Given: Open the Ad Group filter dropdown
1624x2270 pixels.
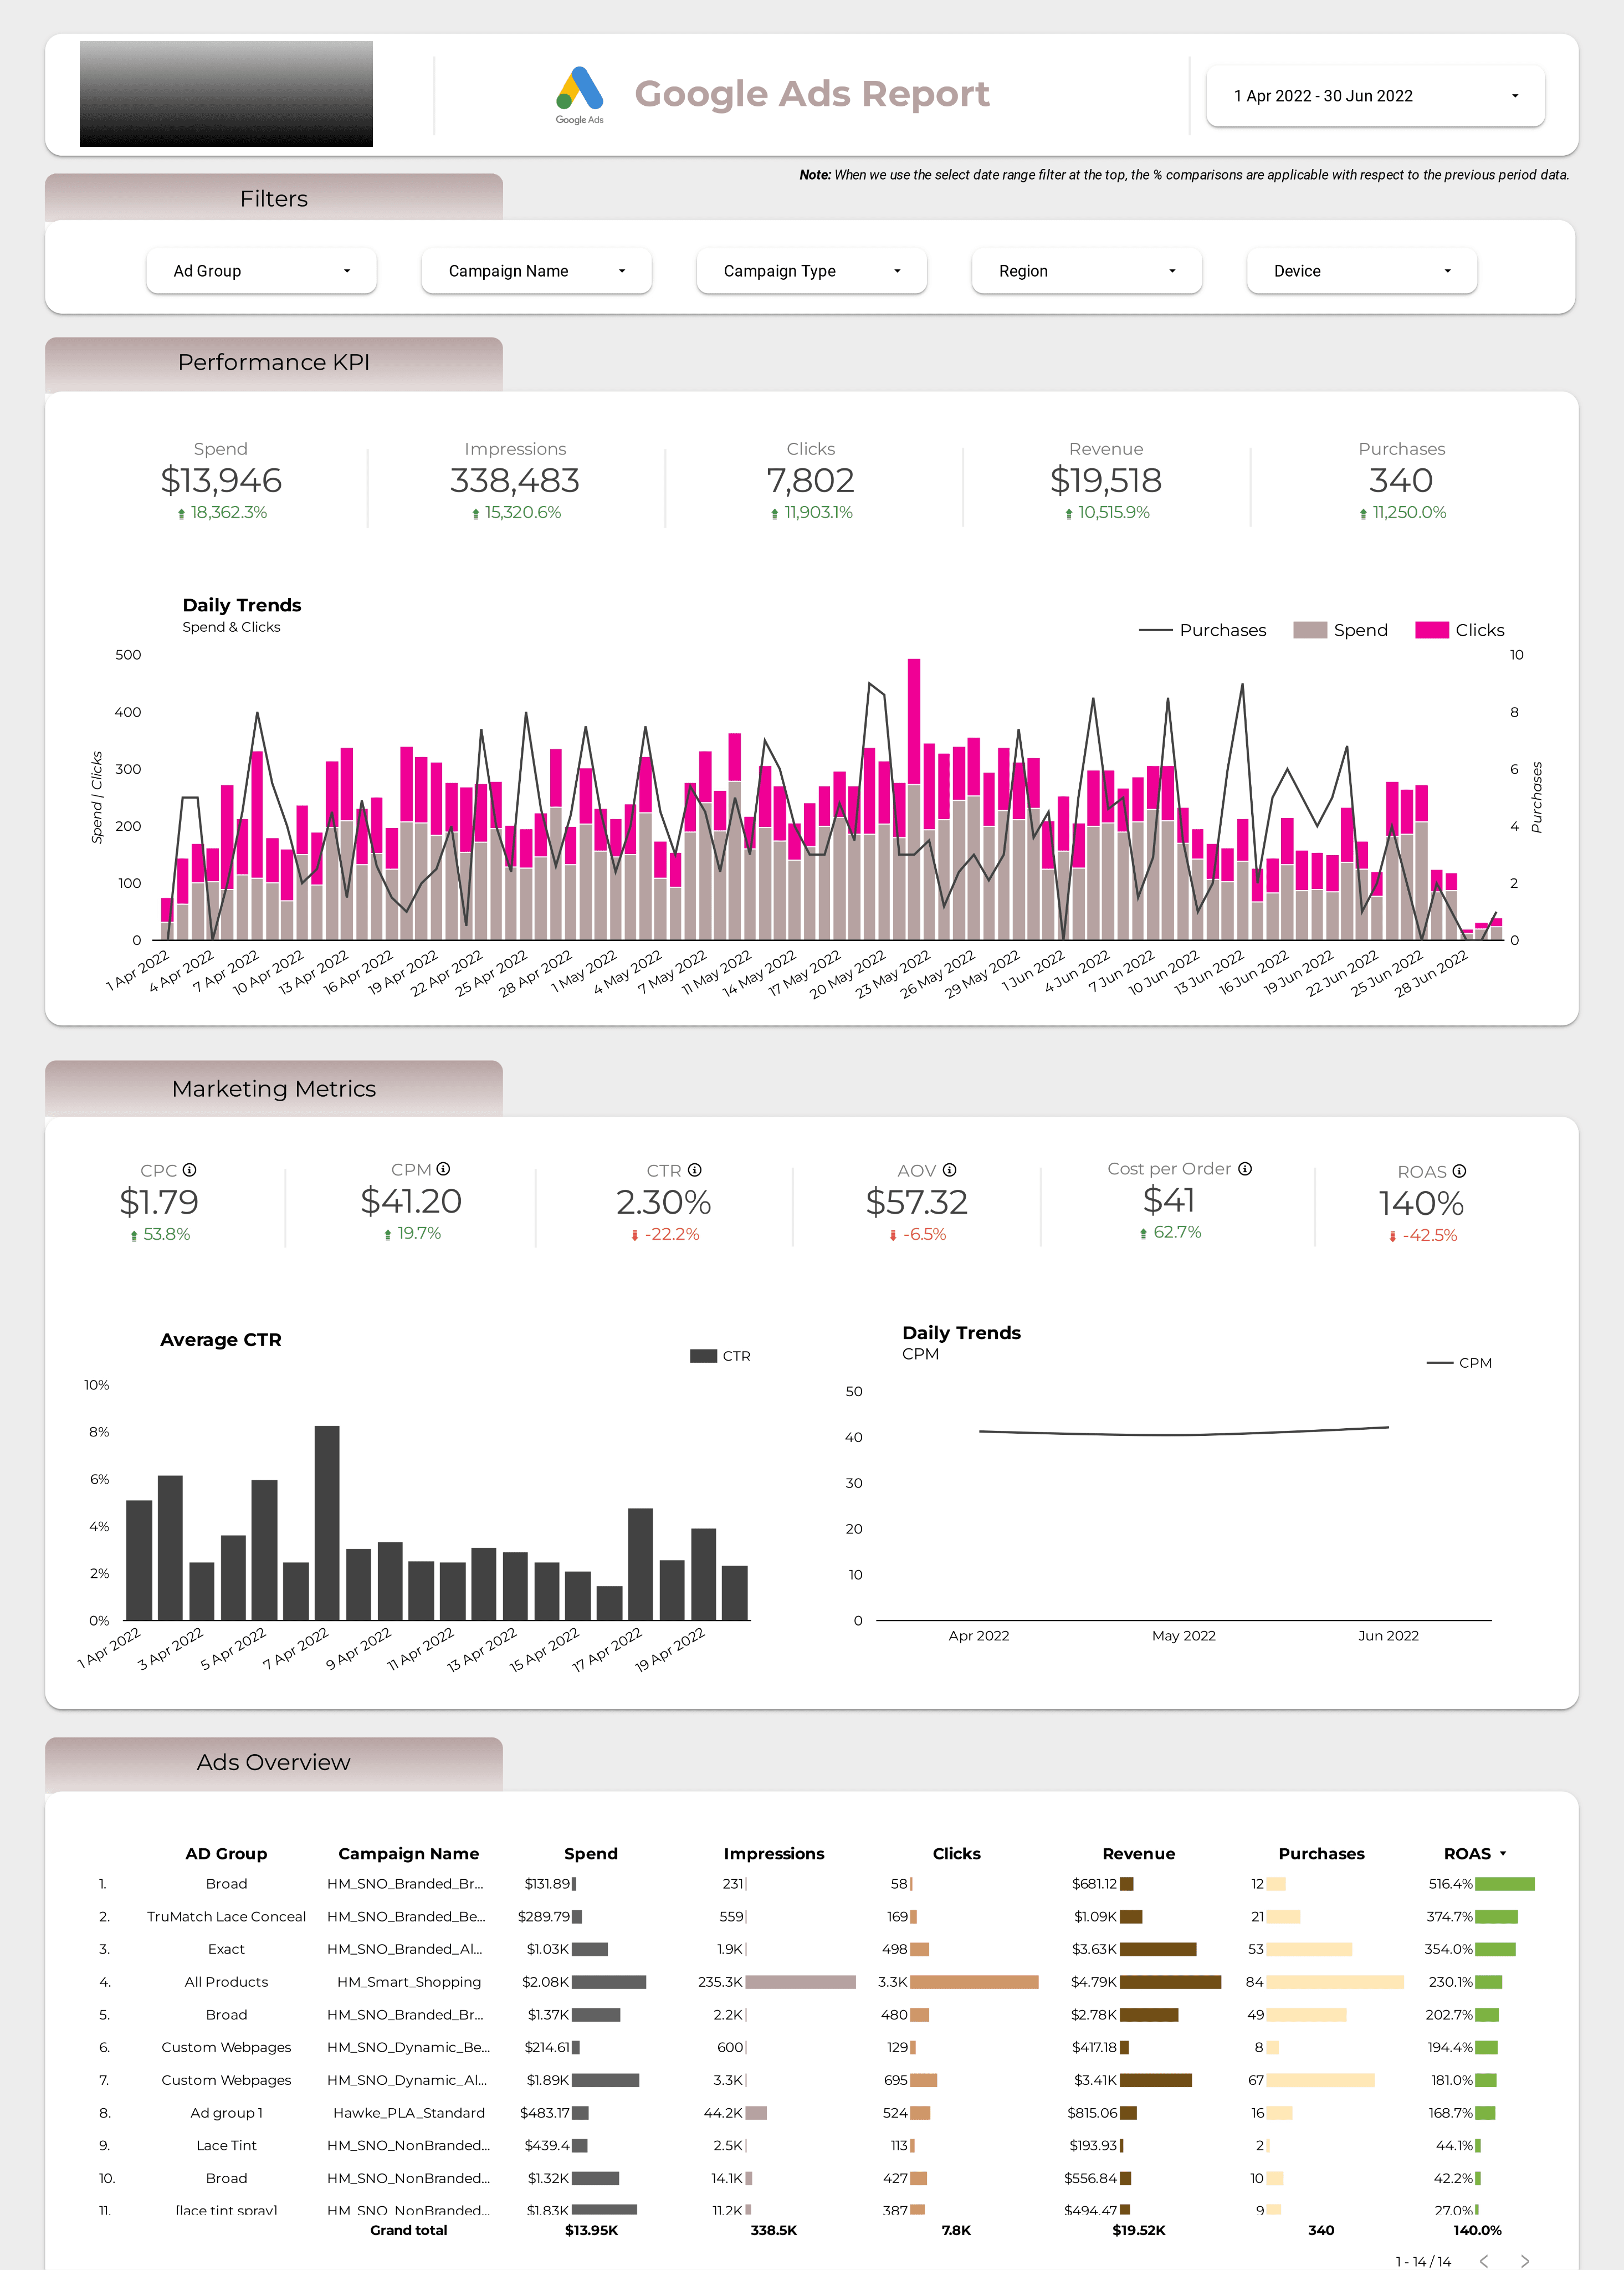Looking at the screenshot, I should (x=261, y=271).
